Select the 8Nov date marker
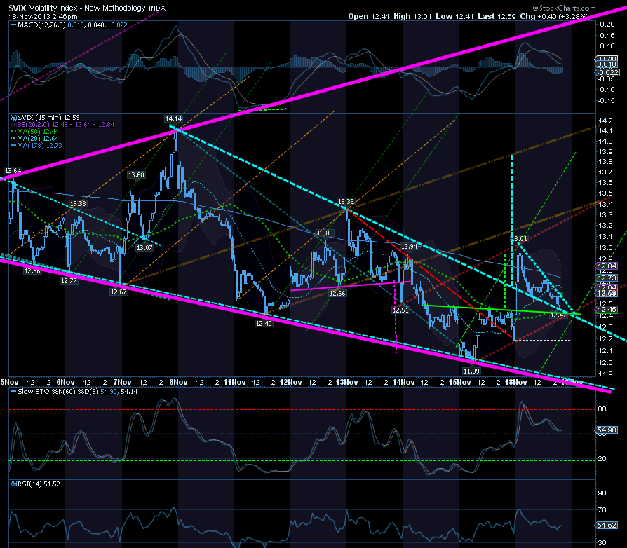This screenshot has width=627, height=548. (x=178, y=382)
